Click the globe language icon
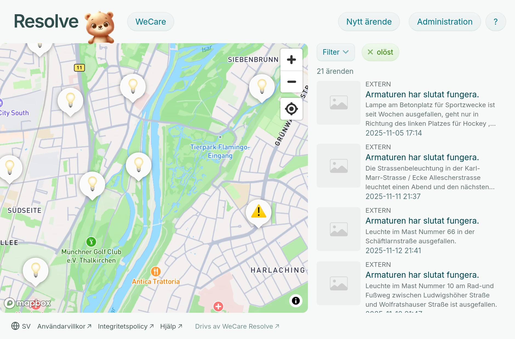Screen dimensions: 515x339 click(15, 326)
